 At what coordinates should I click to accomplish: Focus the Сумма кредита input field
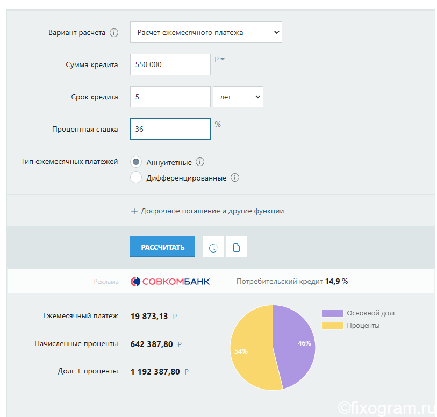coord(170,64)
